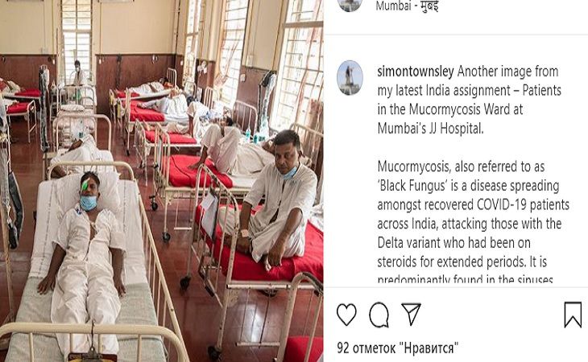Viewport: 588px width, 362px height.
Task: Open comments via the speech bubble icon
Action: pyautogui.click(x=379, y=315)
